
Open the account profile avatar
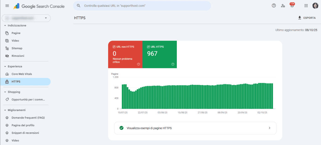[x=315, y=6]
